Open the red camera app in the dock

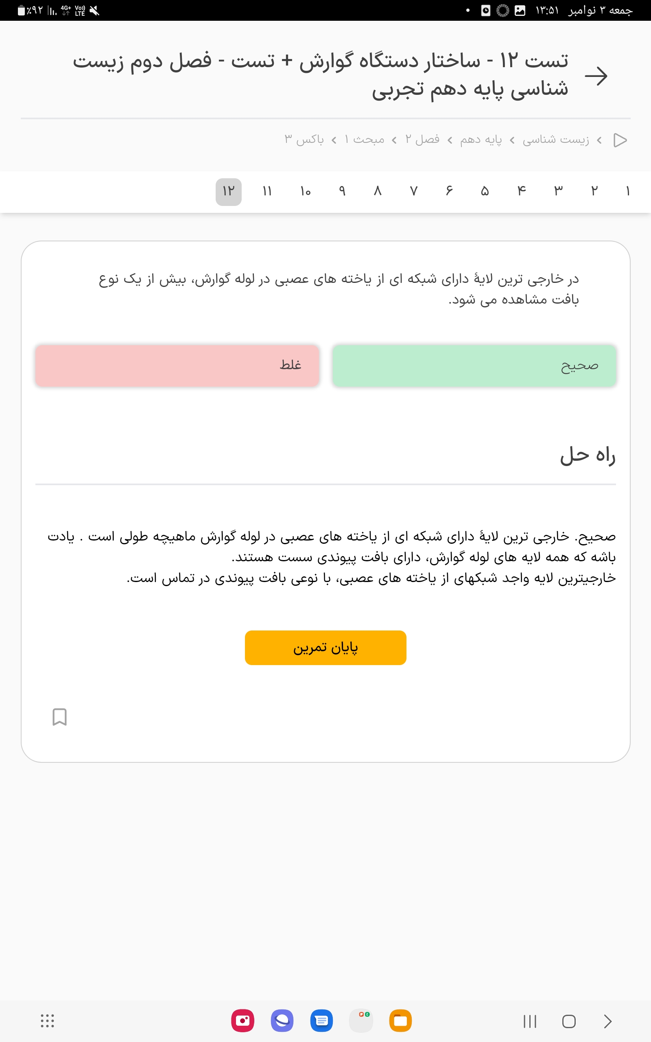tap(242, 1020)
